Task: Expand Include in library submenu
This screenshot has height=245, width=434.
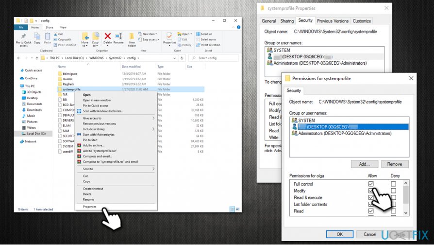Action: click(153, 129)
